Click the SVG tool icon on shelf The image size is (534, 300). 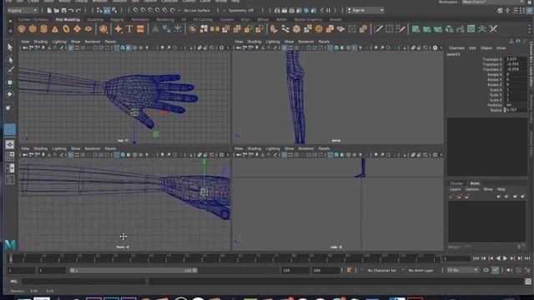140,29
